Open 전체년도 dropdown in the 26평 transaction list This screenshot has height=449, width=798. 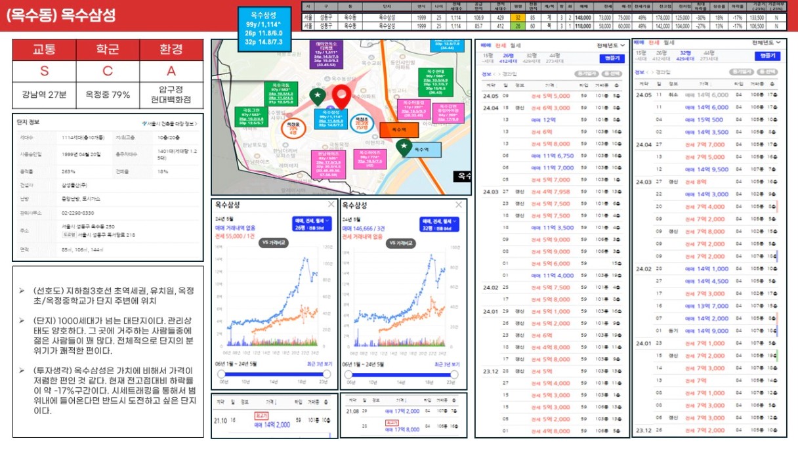[611, 45]
